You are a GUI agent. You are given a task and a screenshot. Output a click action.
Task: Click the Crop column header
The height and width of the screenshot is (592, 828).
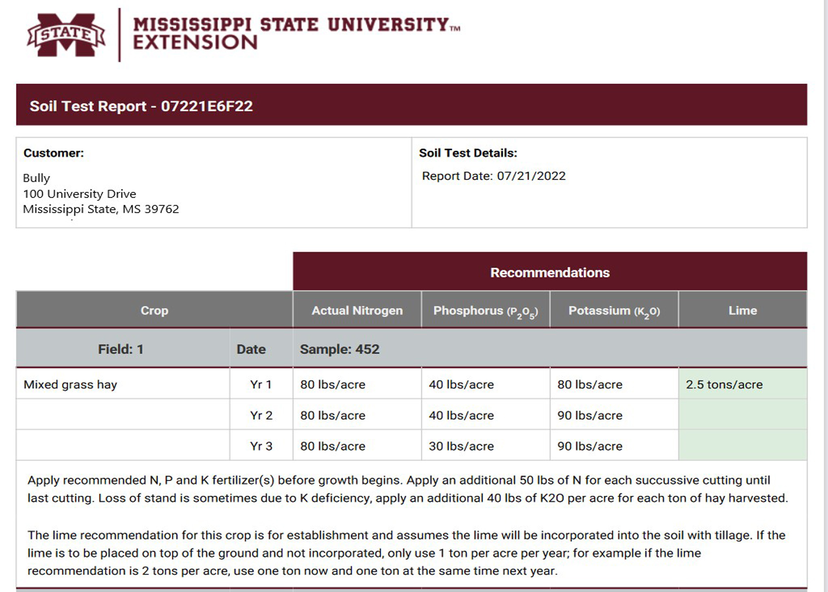click(154, 310)
